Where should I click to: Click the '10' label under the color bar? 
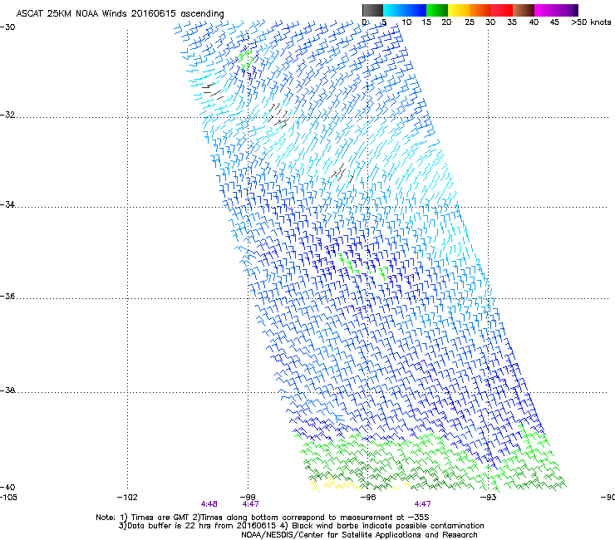click(406, 22)
